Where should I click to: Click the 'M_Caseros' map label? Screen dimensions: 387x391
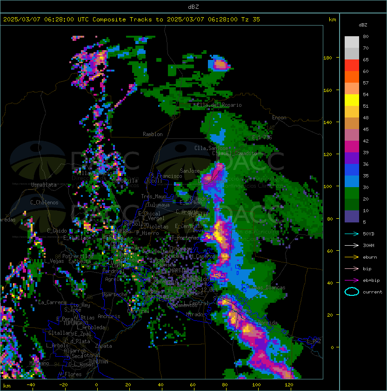(x=203, y=256)
